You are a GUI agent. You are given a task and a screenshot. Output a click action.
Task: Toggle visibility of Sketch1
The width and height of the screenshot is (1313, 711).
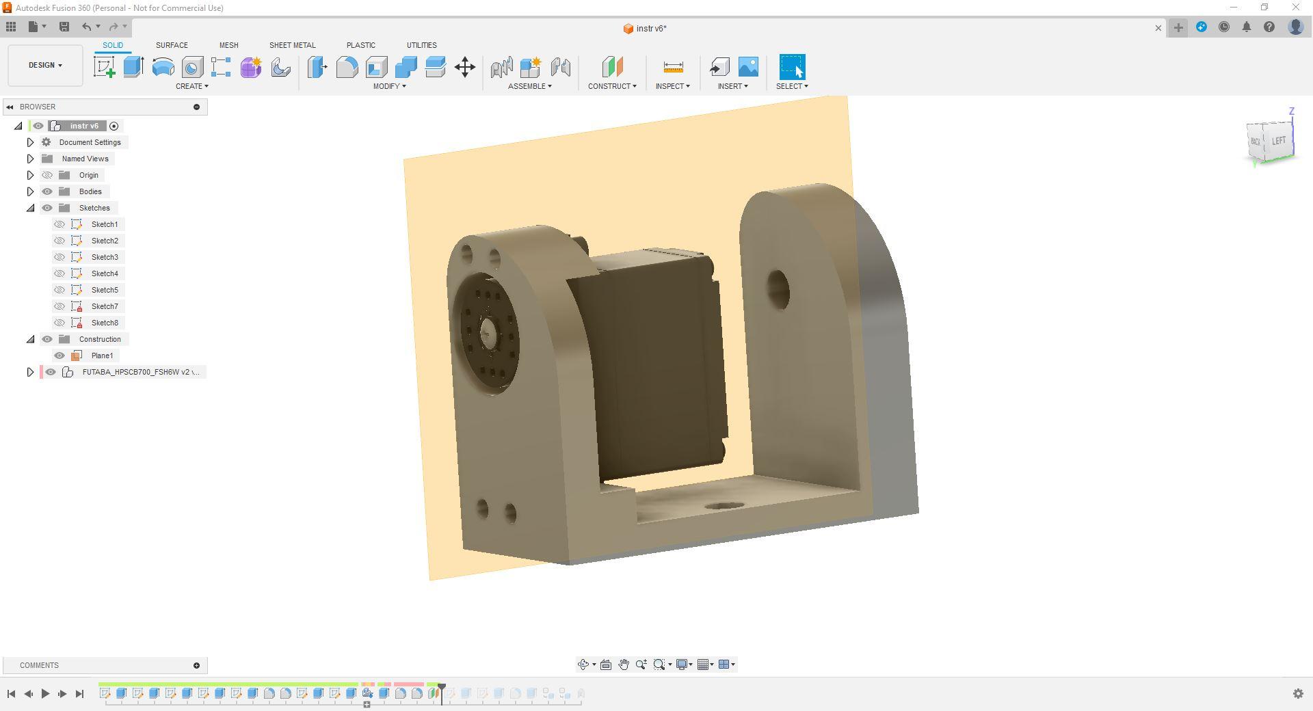click(x=59, y=224)
